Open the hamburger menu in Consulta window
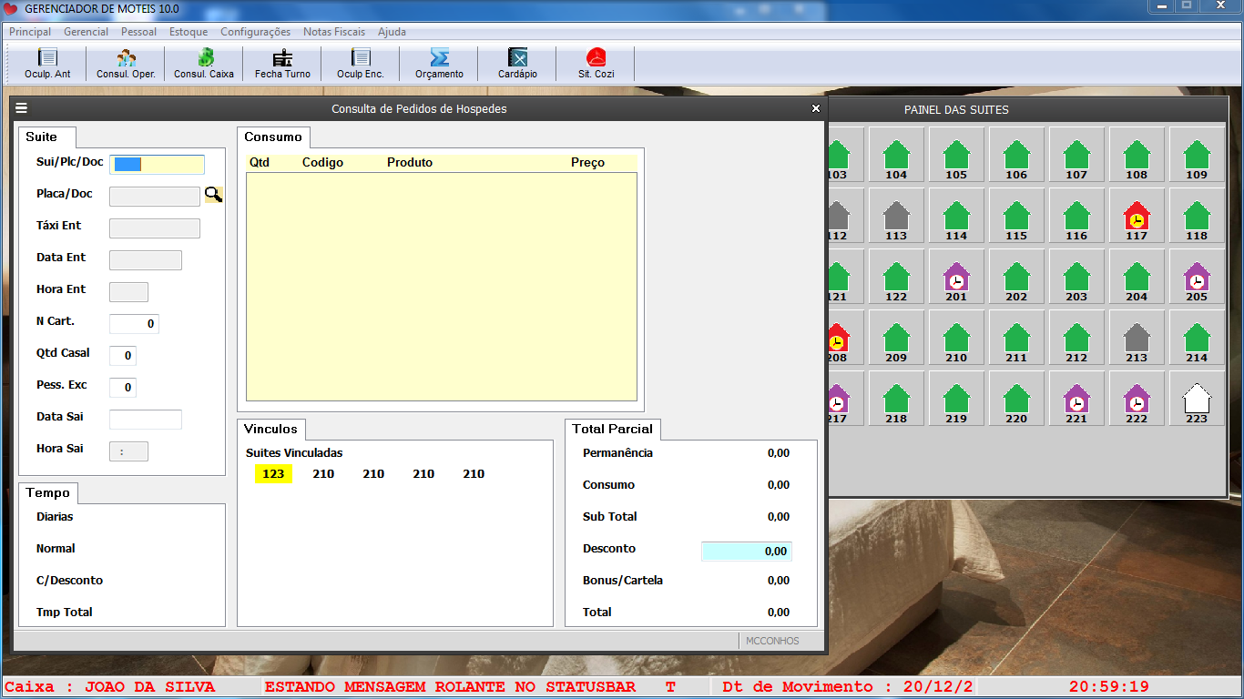The height and width of the screenshot is (699, 1244). pyautogui.click(x=22, y=108)
